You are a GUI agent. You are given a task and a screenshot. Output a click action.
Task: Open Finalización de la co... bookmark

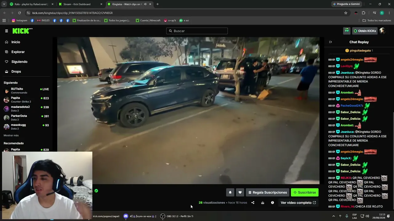tap(87, 21)
